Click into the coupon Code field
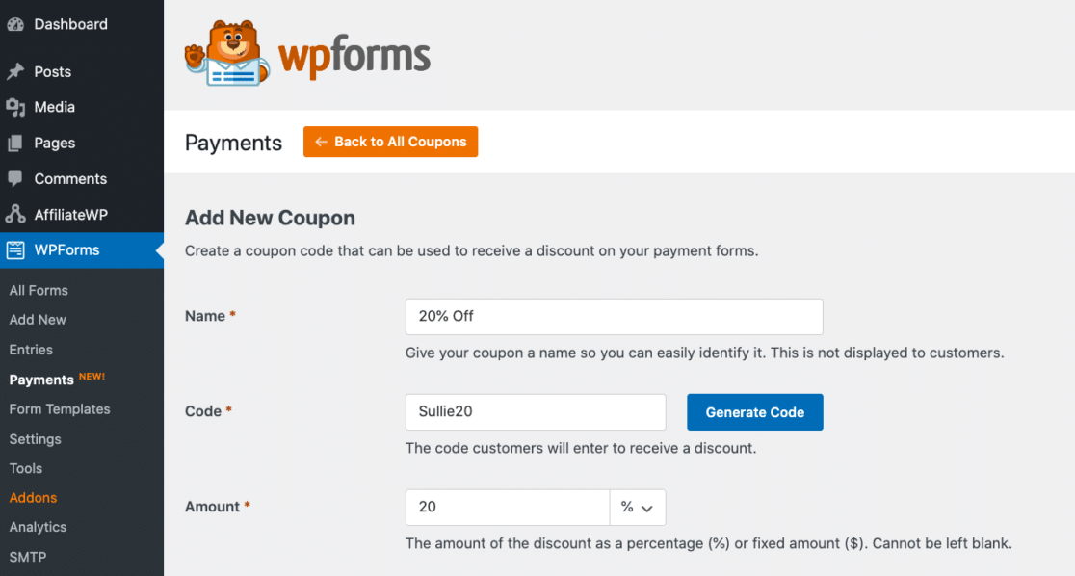The width and height of the screenshot is (1075, 576). coord(535,412)
